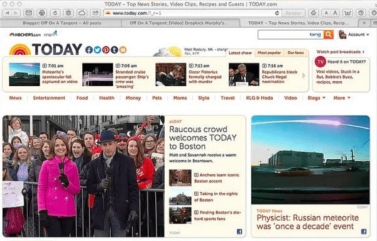Image resolution: width=377 pixels, height=241 pixels.
Task: Click the print toolbar icon
Action: pos(42,13)
